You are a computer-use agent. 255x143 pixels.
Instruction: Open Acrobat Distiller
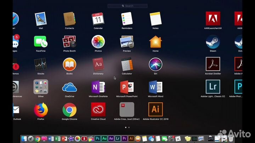tap(213, 64)
